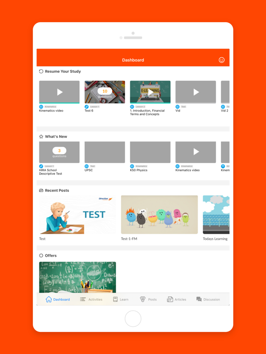Click the What's New heading
The width and height of the screenshot is (266, 354).
click(56, 136)
